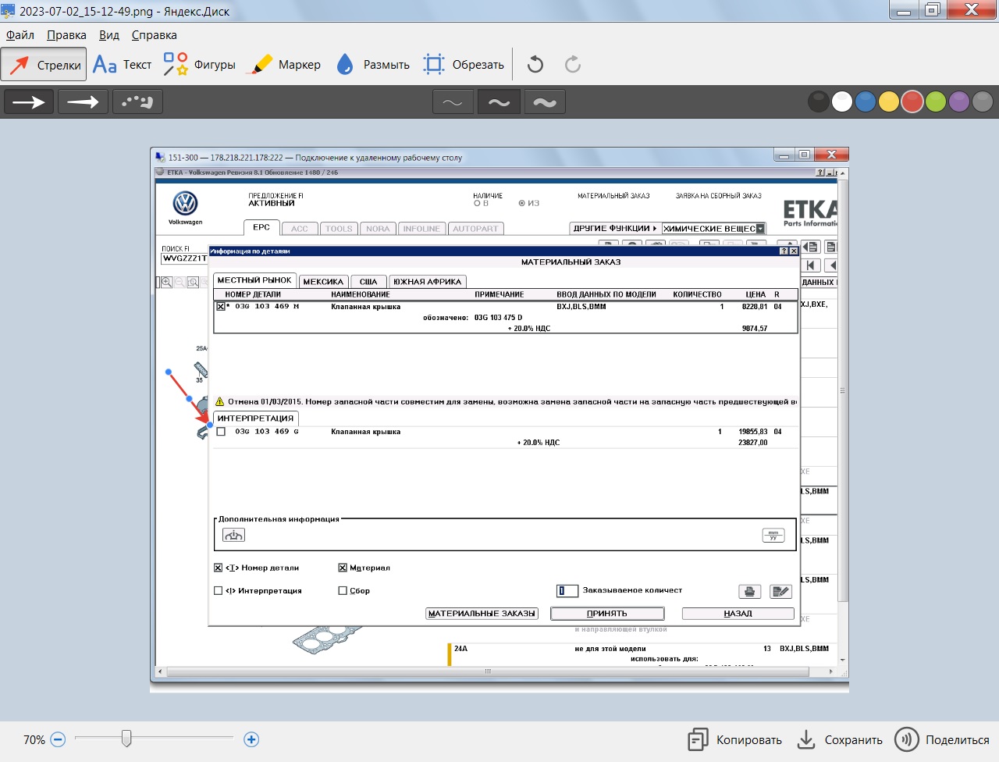
Task: Open the NORA tab in ETKA
Action: click(378, 229)
